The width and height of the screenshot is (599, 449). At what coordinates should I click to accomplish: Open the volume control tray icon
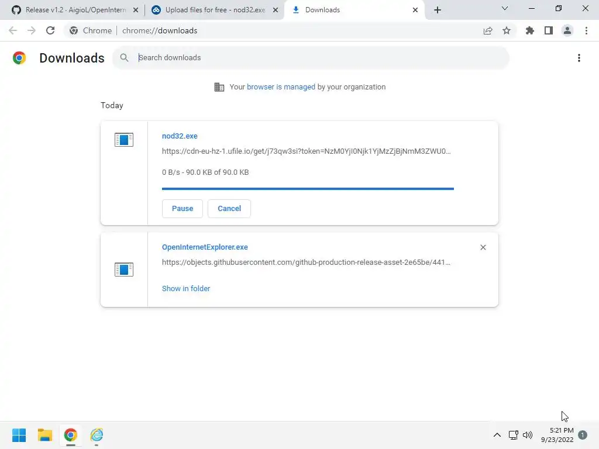[528, 435]
